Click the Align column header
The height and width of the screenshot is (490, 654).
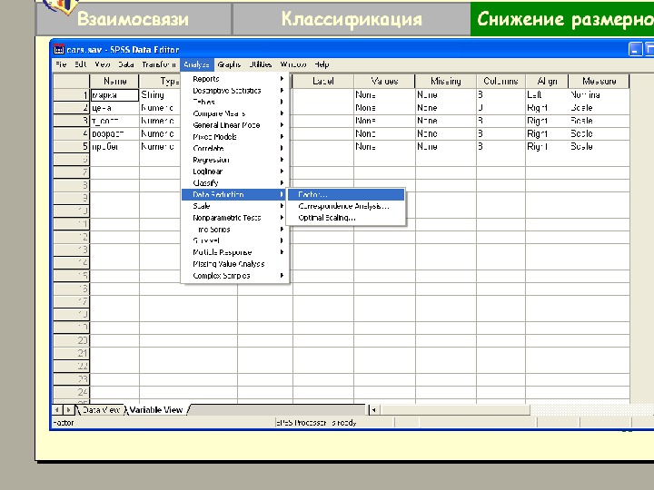547,82
